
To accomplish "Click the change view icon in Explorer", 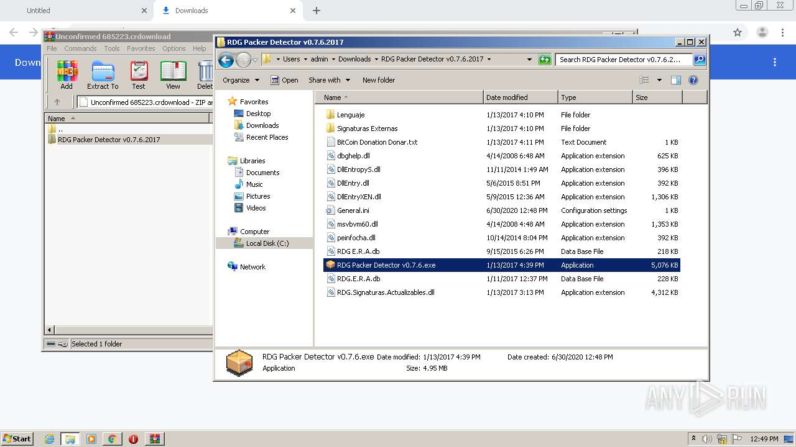I will [644, 80].
